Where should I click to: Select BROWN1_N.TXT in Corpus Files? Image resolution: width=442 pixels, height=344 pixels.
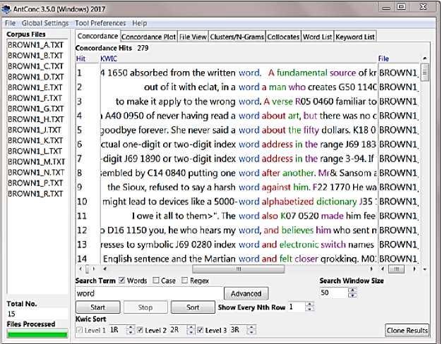[36, 172]
